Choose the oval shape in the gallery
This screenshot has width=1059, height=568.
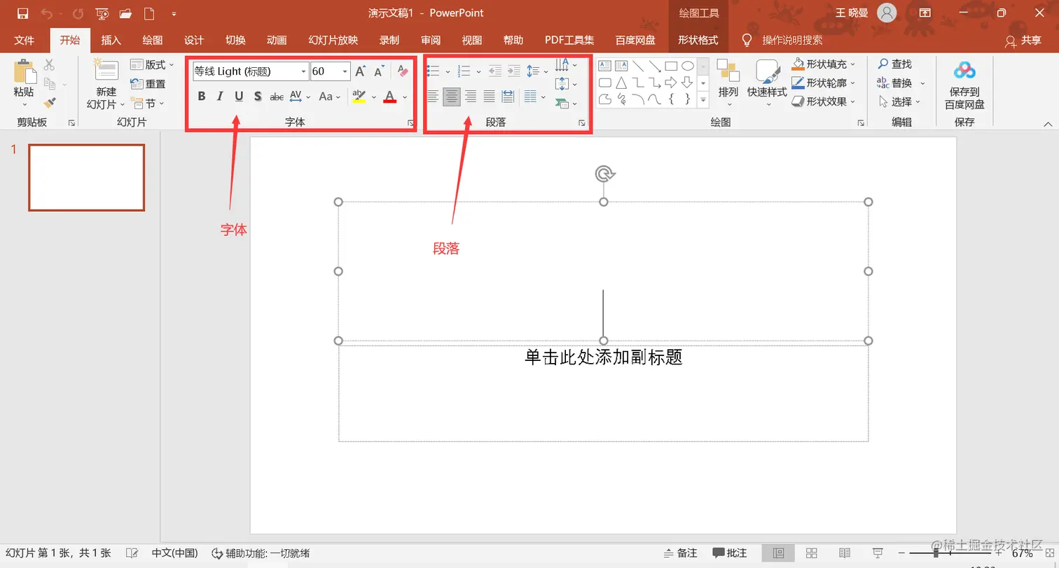[x=688, y=66]
